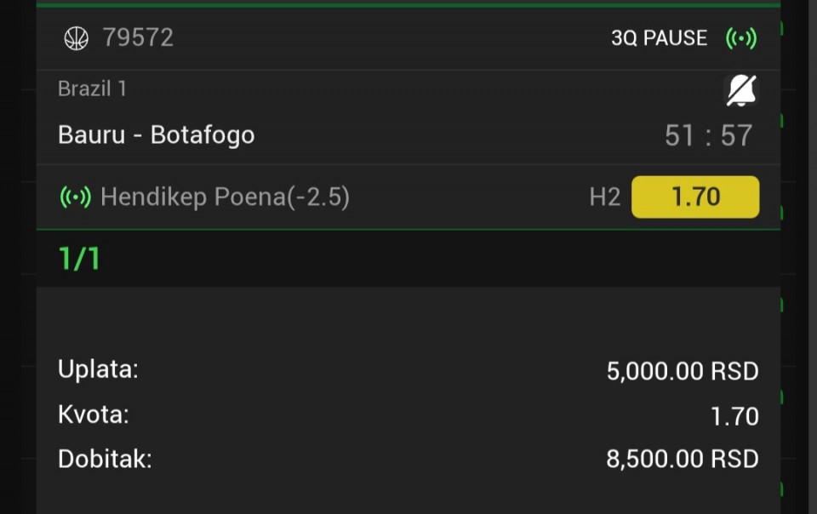Click the ticket number 79572
Screen dimensions: 817x514
click(138, 37)
